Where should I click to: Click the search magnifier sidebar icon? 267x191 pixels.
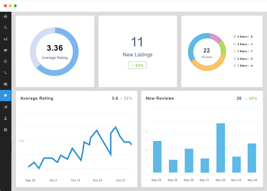pyautogui.click(x=5, y=28)
